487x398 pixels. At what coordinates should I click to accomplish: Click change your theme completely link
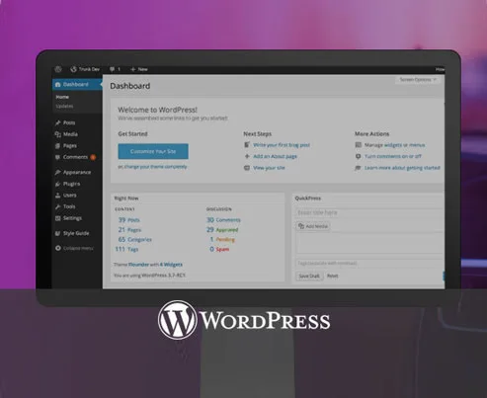point(155,167)
